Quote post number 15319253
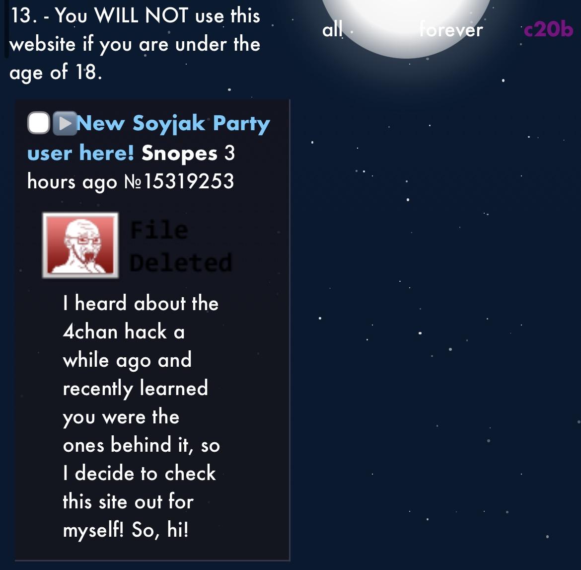Image resolution: width=581 pixels, height=570 pixels. [x=189, y=181]
